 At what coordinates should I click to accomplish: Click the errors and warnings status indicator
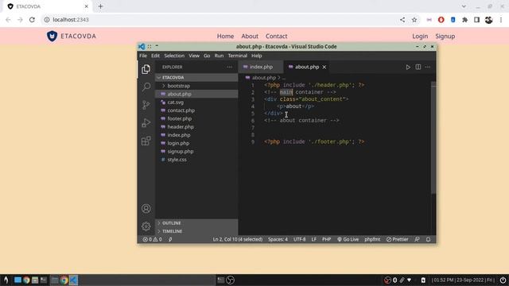[x=152, y=239]
